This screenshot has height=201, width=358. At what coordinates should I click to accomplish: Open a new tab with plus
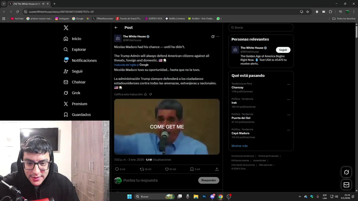coord(54,4)
